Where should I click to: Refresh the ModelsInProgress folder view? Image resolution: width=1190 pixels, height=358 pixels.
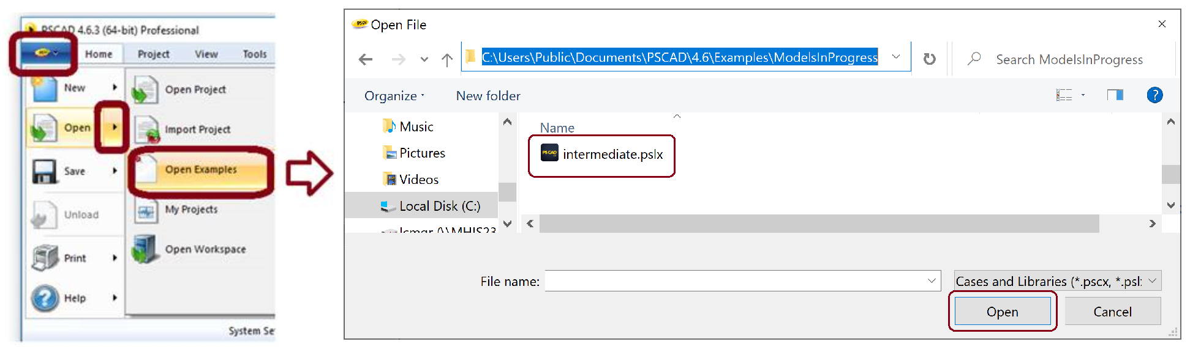coord(929,59)
